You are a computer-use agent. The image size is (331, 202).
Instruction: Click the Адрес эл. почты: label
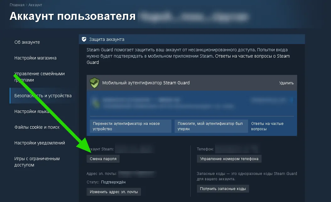[101, 174]
